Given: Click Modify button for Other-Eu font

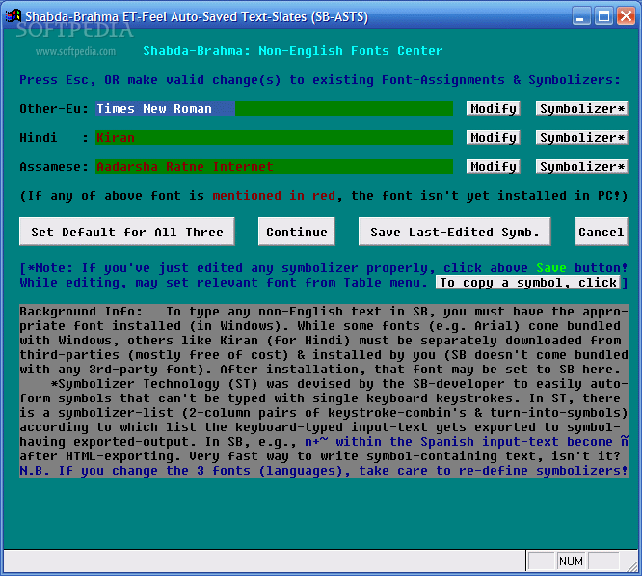Looking at the screenshot, I should 493,109.
